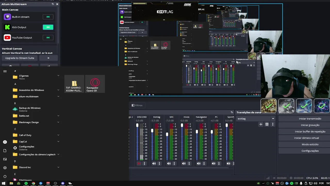Toggle YouTube Output streaming

click(48, 37)
